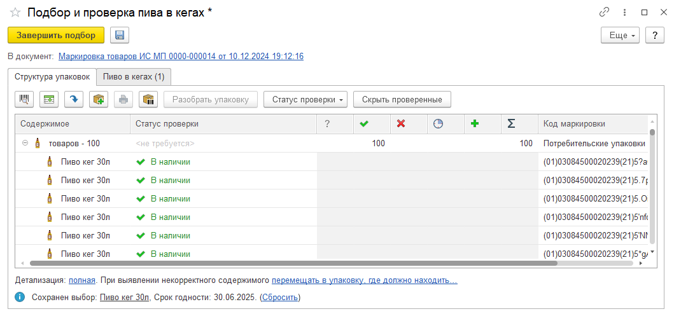Open help with the question mark button
Screen dimensions: 674x316
click(x=655, y=35)
